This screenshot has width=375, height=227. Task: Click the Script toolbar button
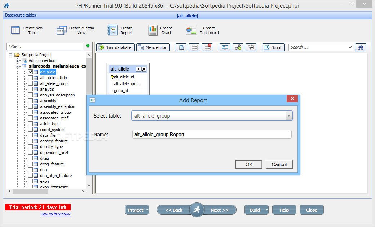click(273, 47)
